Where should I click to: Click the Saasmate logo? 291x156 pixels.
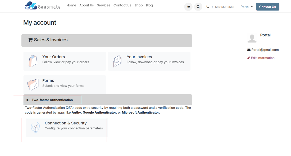click(x=42, y=6)
